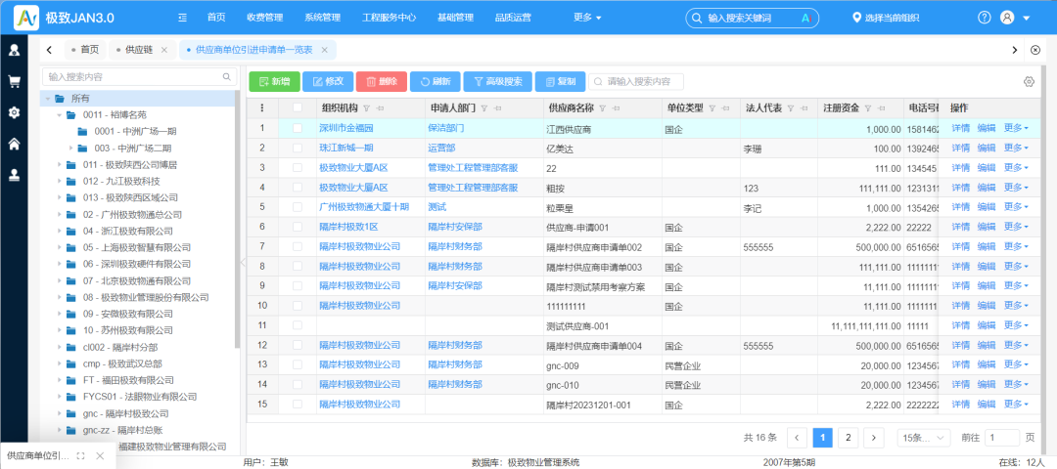Close all tabs with circled X icon
The image size is (1057, 469).
(x=1036, y=50)
